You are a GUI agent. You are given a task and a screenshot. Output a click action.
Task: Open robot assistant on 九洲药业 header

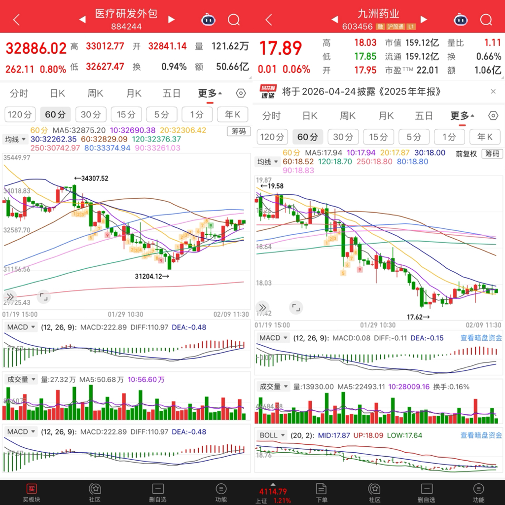click(461, 20)
